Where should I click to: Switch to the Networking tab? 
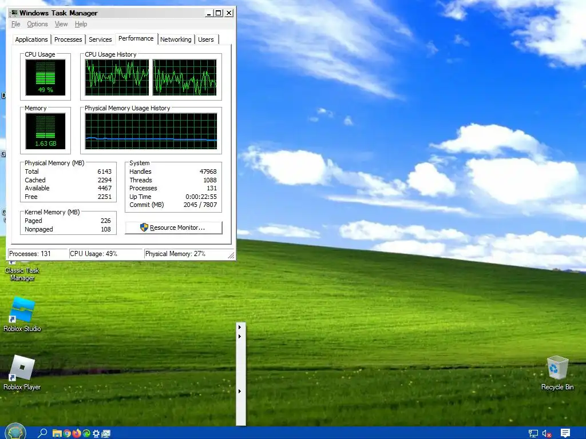pos(176,39)
